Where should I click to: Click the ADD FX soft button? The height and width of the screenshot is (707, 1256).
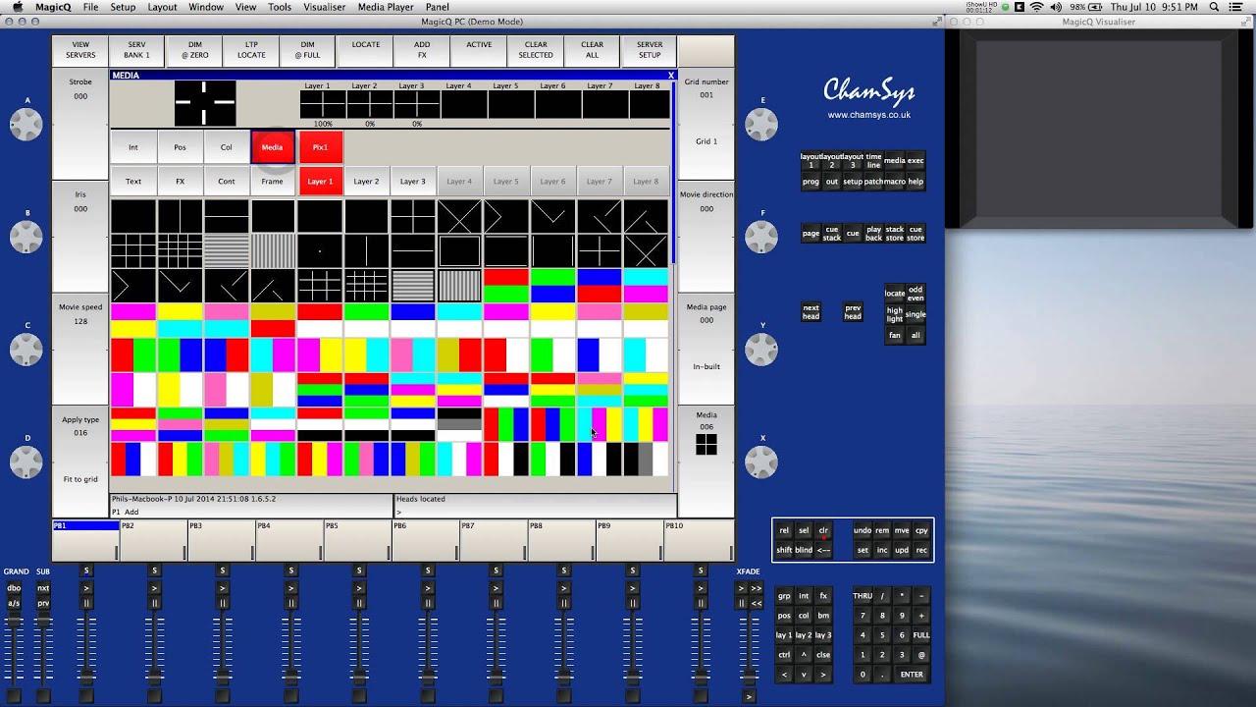(x=422, y=49)
